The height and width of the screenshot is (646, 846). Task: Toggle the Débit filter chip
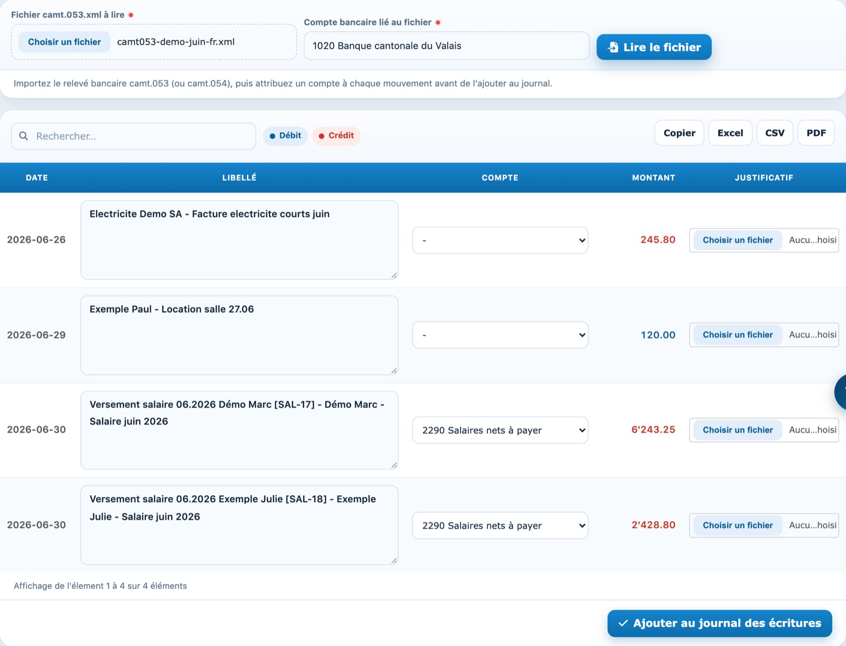pyautogui.click(x=286, y=136)
